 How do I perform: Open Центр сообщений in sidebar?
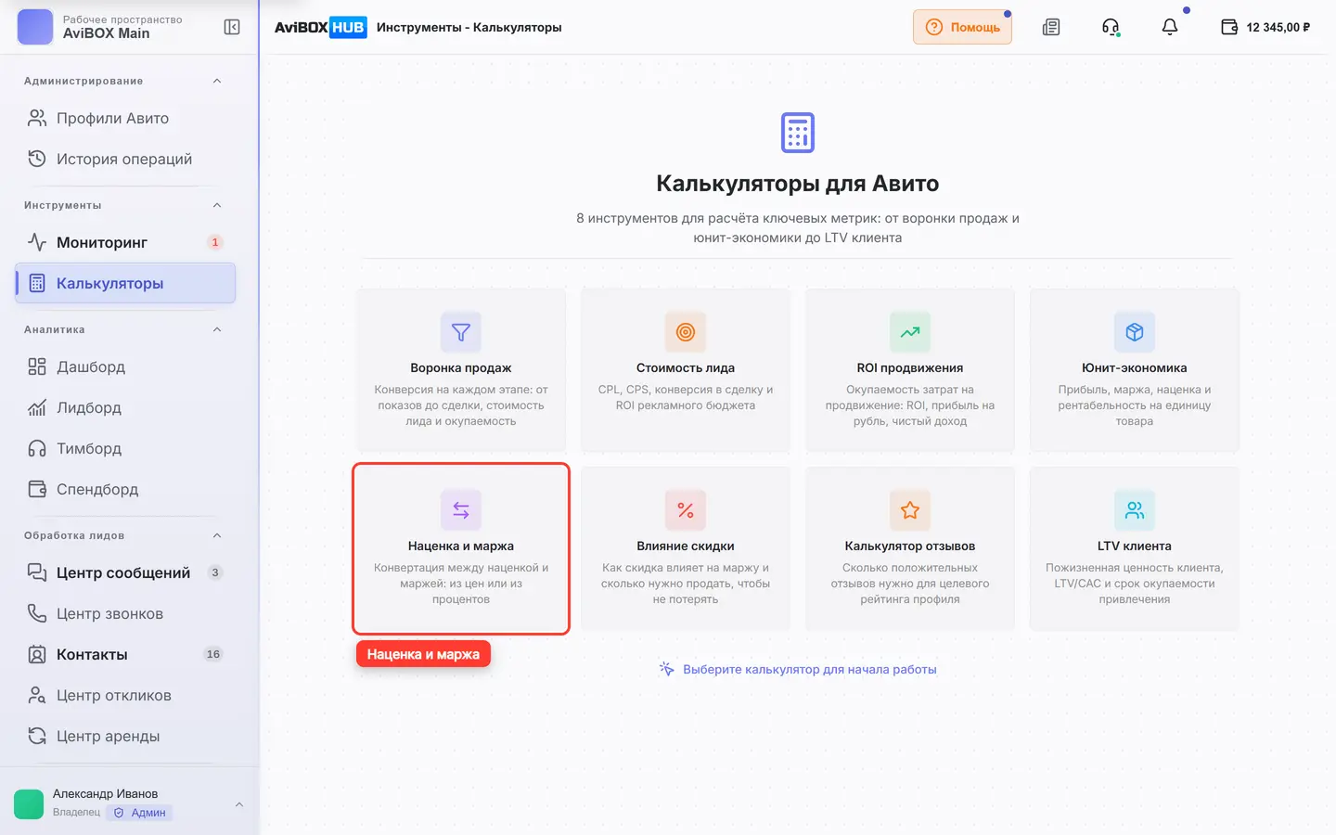[x=125, y=572]
